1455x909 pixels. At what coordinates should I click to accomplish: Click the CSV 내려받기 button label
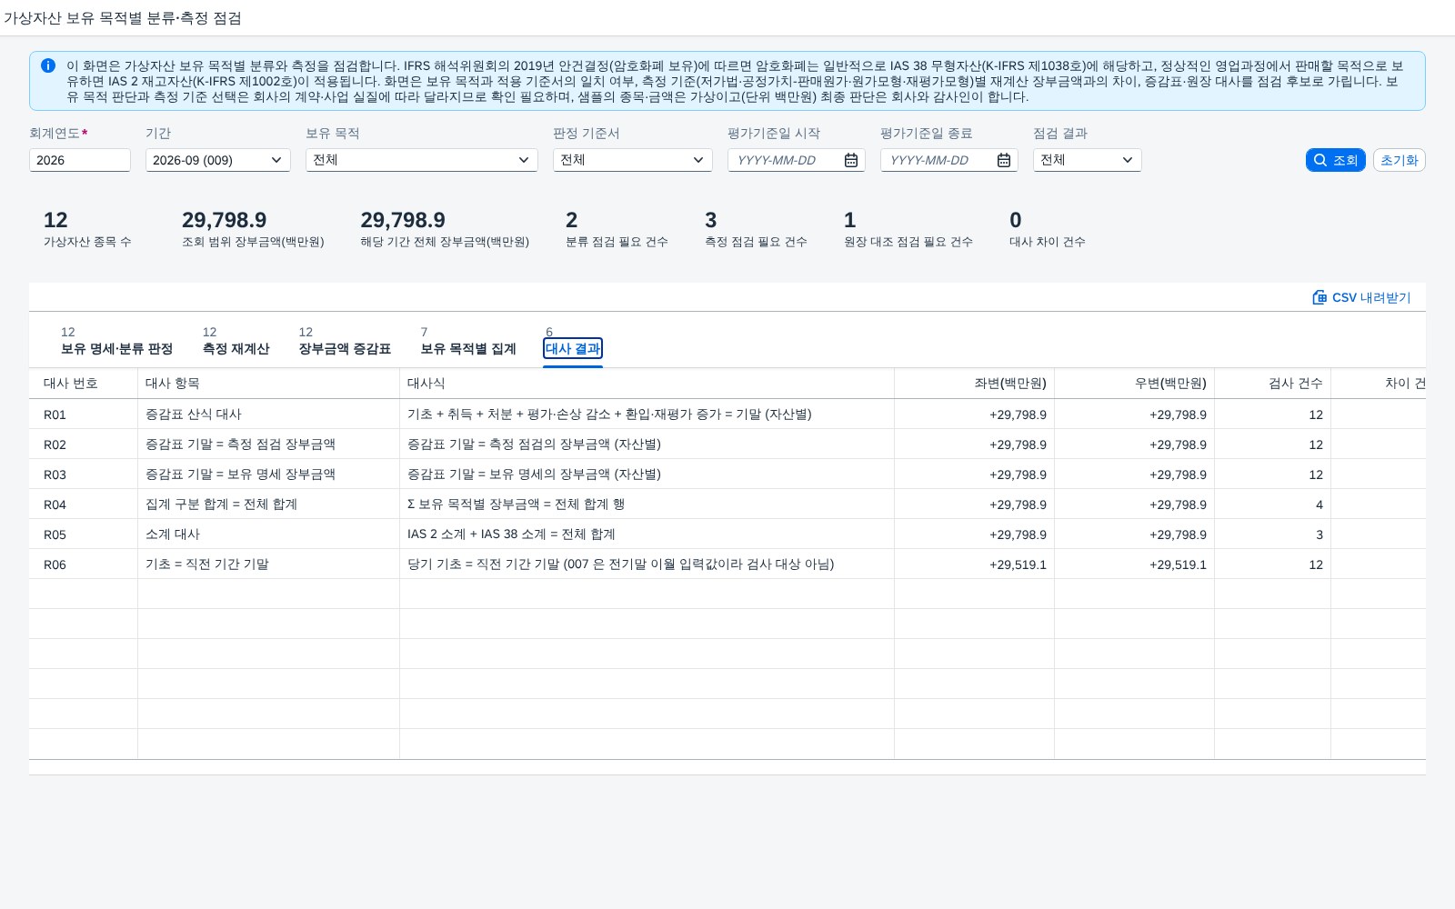(x=1371, y=297)
